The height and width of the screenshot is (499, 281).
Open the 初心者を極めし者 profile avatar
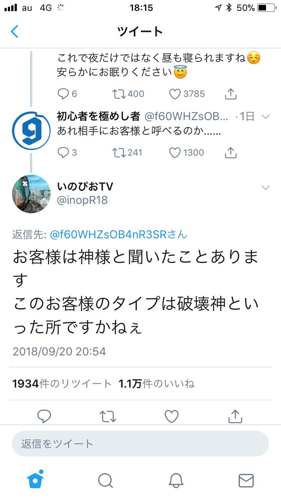[x=31, y=131]
